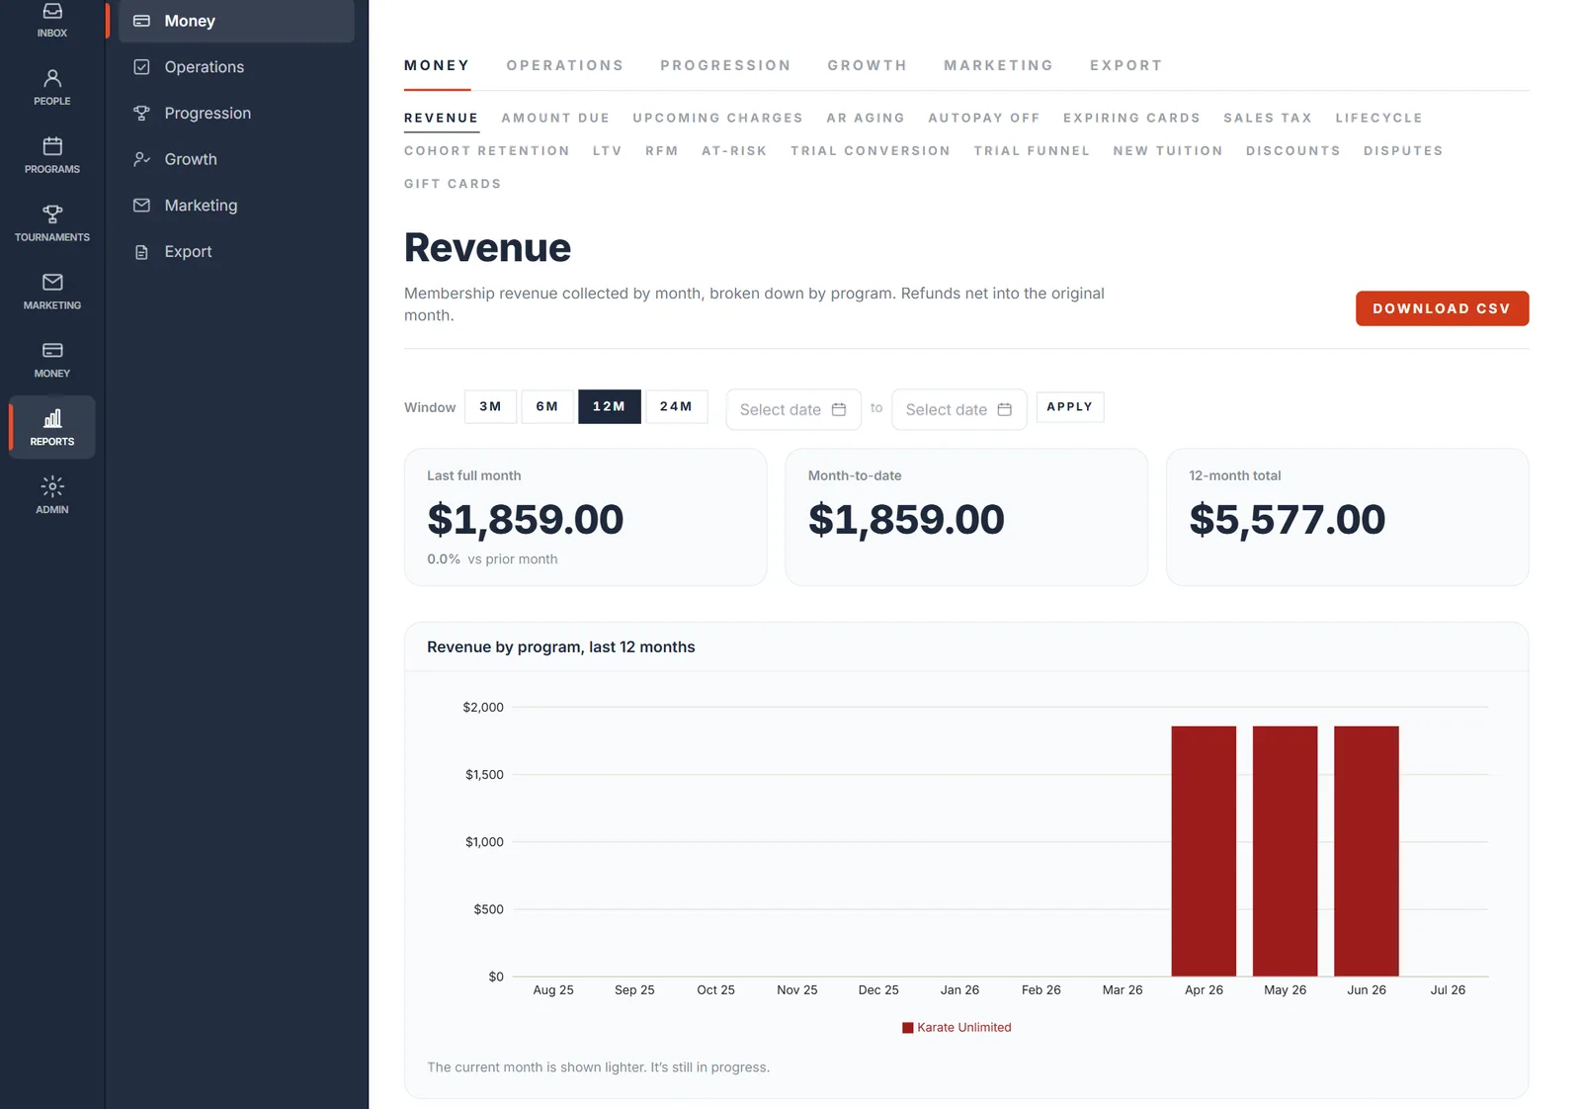
Task: Open the RFM report
Action: click(662, 151)
